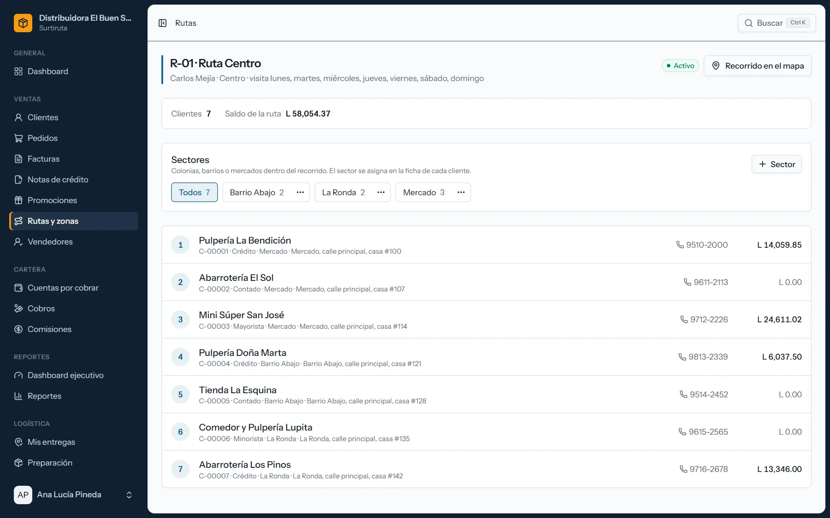Viewport: 830px width, 518px height.
Task: Click the Vendedores user icon
Action: (18, 242)
